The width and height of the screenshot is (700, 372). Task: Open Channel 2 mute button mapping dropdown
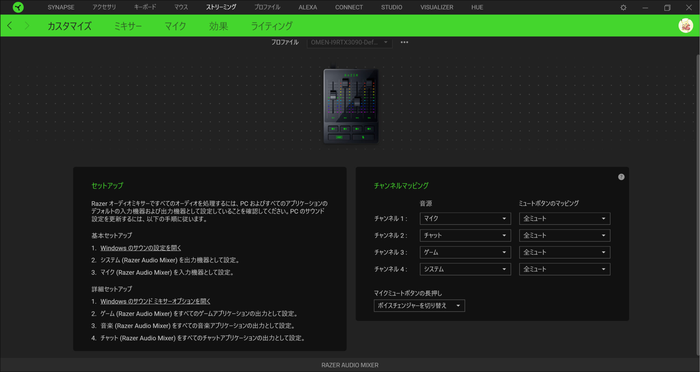(x=565, y=236)
